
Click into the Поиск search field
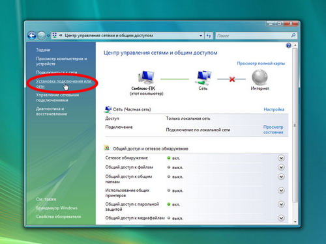[253, 36]
